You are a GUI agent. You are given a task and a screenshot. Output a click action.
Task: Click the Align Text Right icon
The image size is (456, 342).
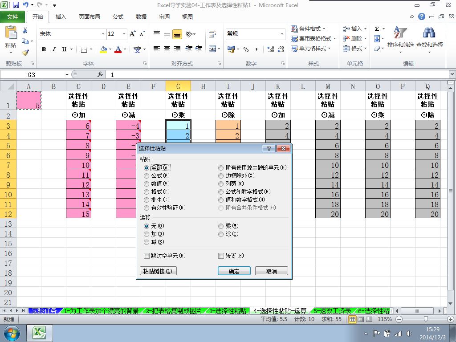177,49
